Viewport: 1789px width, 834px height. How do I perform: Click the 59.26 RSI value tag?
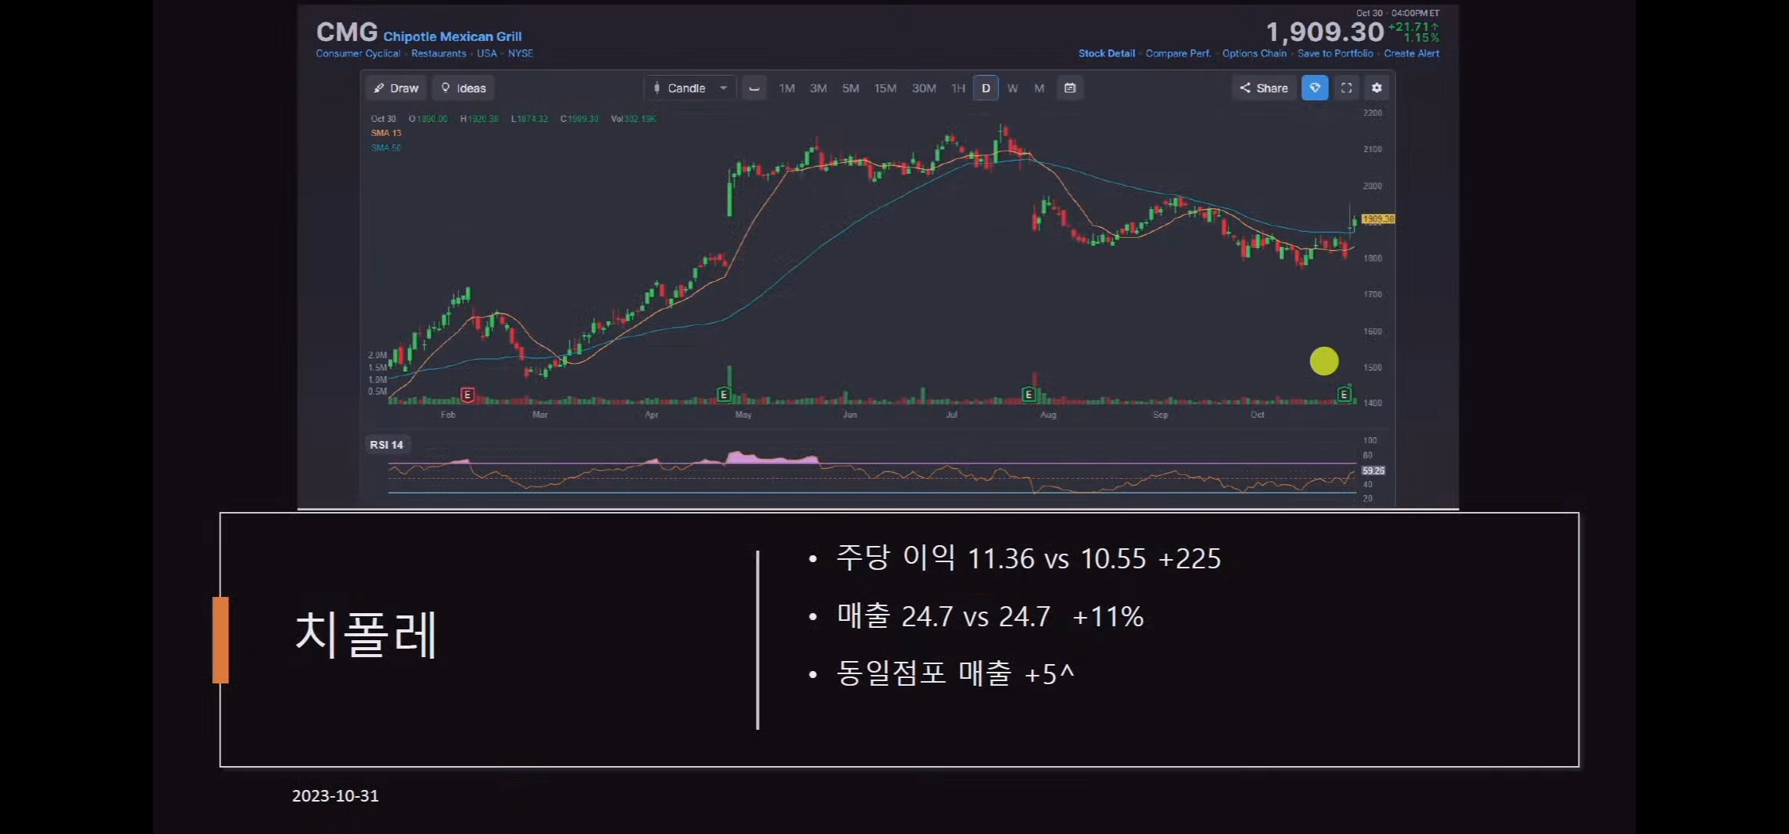point(1373,470)
